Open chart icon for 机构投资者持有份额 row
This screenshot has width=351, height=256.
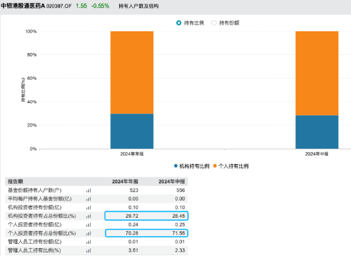tap(89, 207)
